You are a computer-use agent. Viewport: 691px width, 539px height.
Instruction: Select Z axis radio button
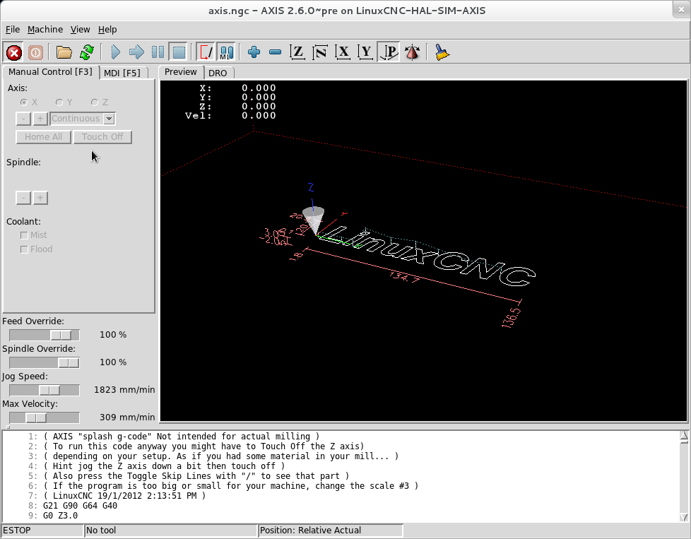[94, 102]
